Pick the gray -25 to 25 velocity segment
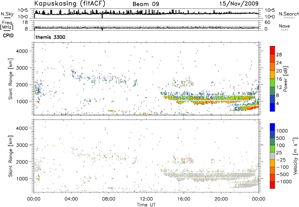This screenshot has height=207, width=299. point(272,156)
